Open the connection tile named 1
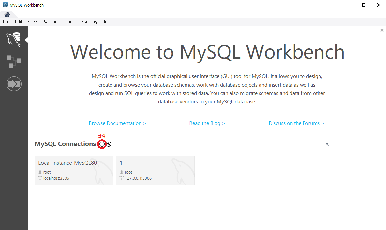The image size is (386, 230). [x=155, y=170]
